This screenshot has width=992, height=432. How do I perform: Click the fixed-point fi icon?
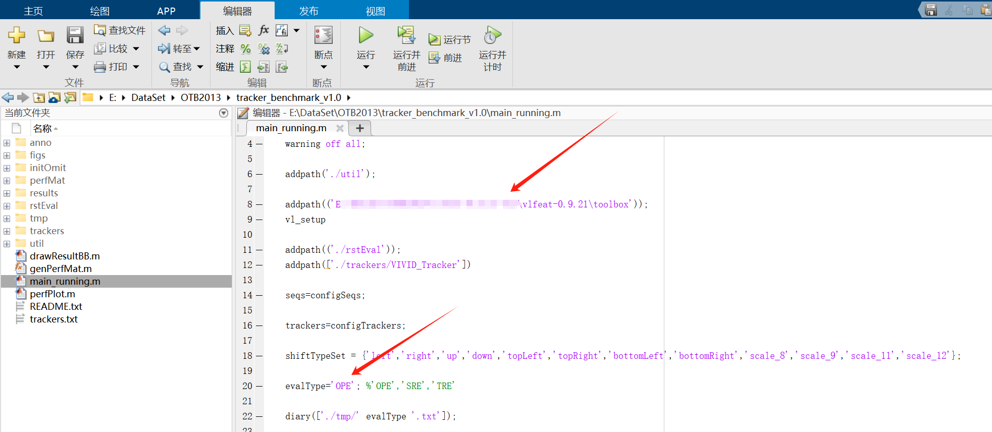click(x=282, y=31)
